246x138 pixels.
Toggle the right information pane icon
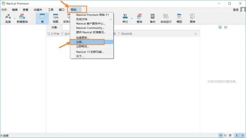[x=242, y=135]
